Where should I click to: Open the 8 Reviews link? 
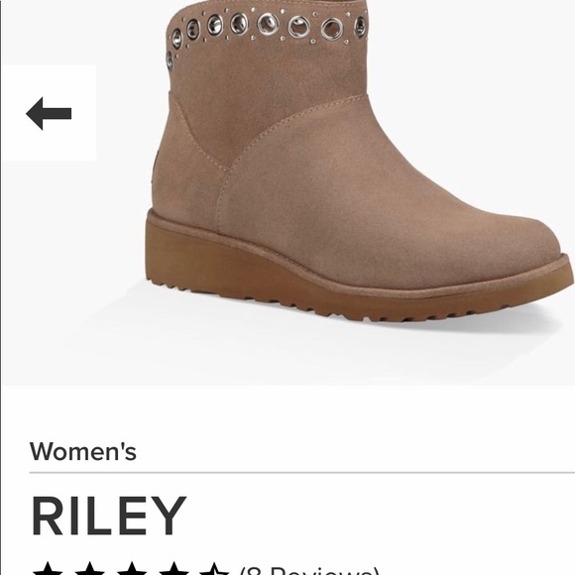(309, 569)
